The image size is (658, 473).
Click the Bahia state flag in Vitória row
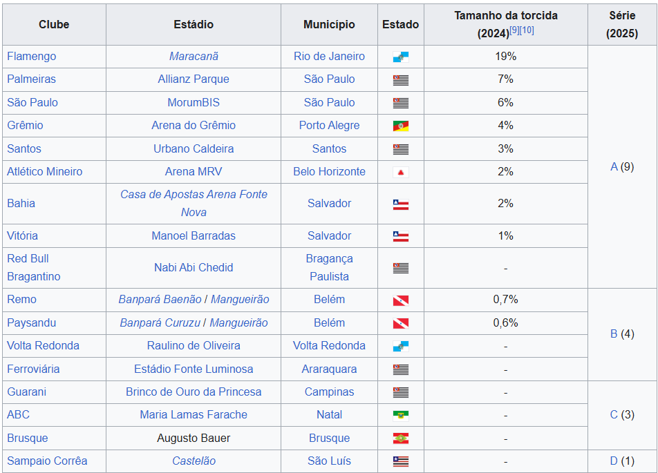click(x=400, y=236)
